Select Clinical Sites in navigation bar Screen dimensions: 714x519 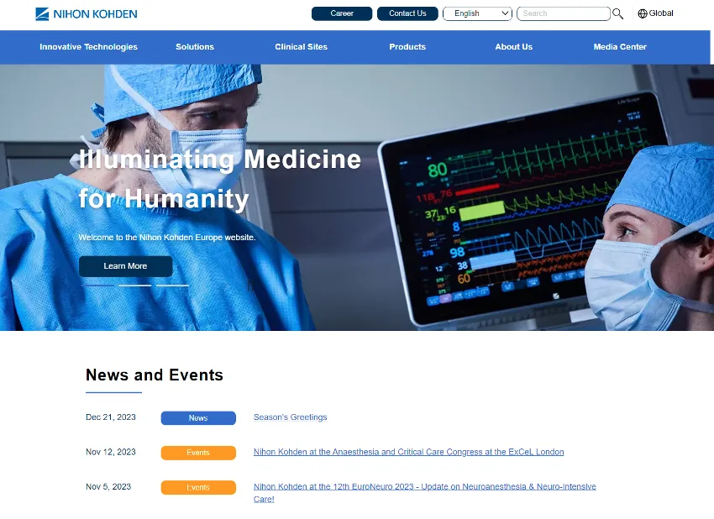coord(301,47)
